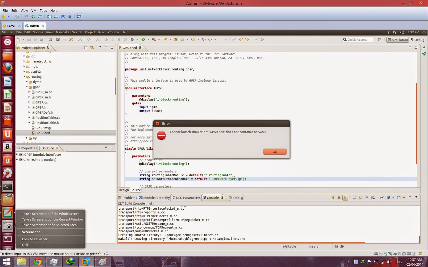The height and width of the screenshot is (267, 428).
Task: Click the Last Edit Location arrow icon
Action: pyautogui.click(x=204, y=40)
